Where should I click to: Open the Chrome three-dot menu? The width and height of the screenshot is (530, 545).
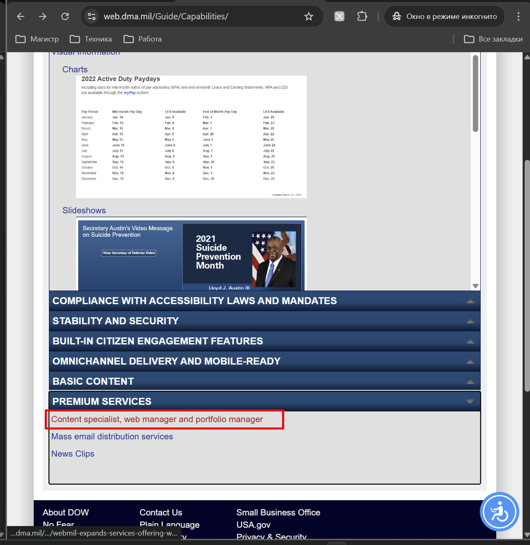click(x=518, y=16)
